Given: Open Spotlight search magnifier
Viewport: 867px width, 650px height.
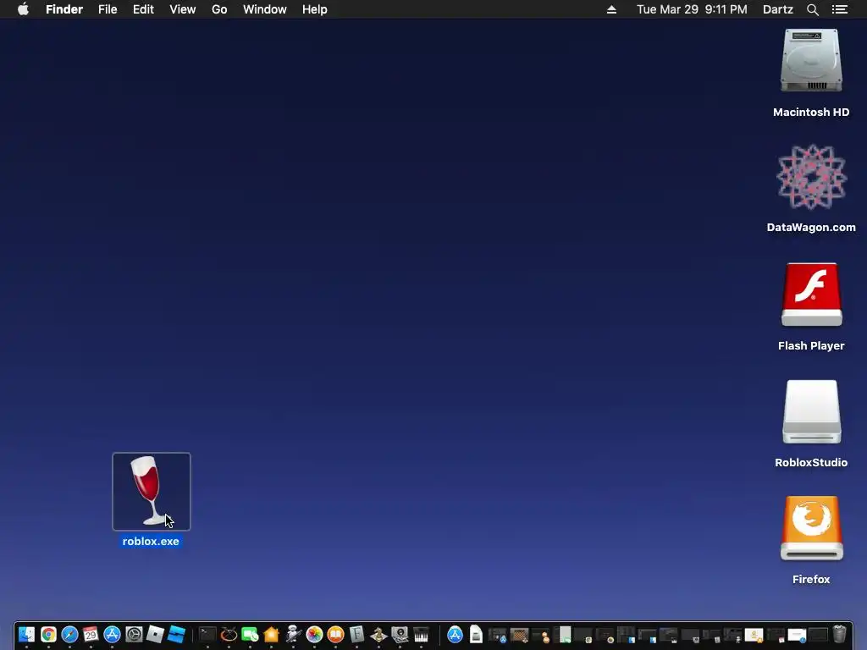Looking at the screenshot, I should (x=813, y=9).
